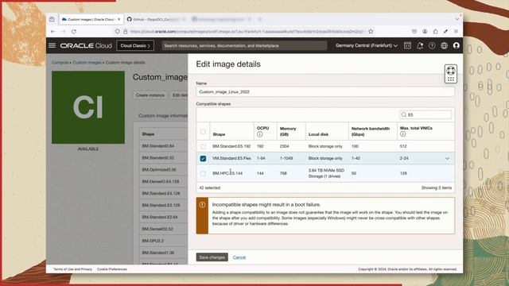The height and width of the screenshot is (286, 509).
Task: Click the padlock site security icon
Action: point(126,32)
